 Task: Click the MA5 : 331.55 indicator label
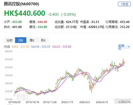[20, 47]
